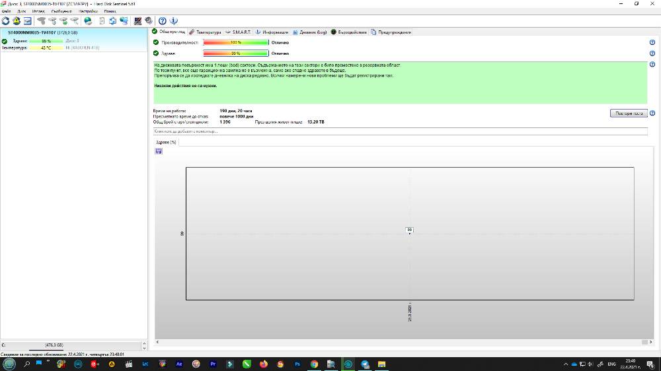This screenshot has height=371, width=661.
Task: Click the blue info About toolbar icon
Action: tap(173, 20)
